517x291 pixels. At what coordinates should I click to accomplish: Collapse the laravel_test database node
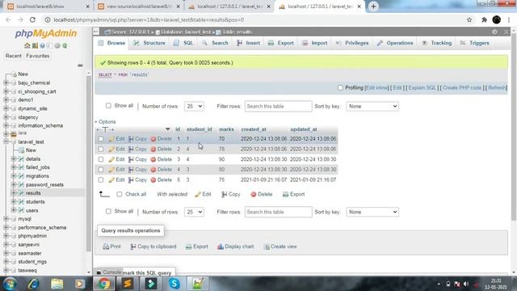(x=6, y=141)
